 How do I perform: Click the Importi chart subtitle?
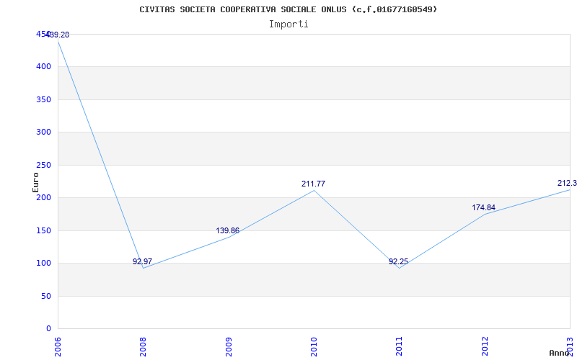tap(288, 24)
